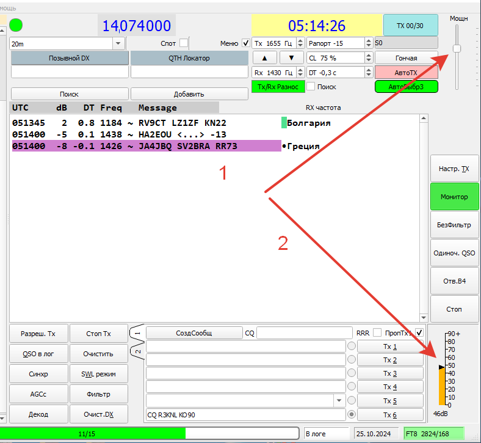Click the TX 00/30 button

[410, 26]
